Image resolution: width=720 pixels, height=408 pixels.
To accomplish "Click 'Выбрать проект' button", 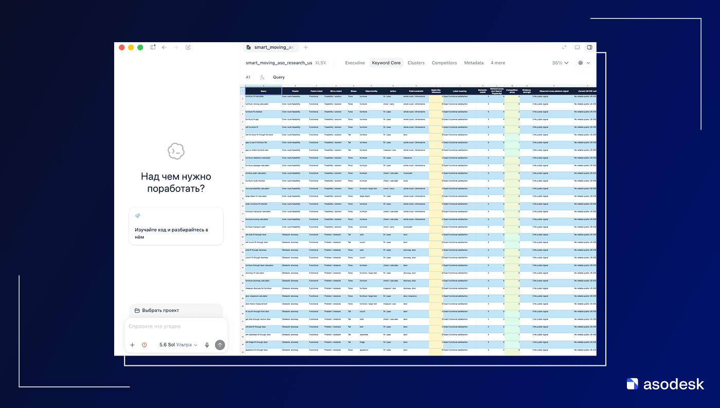I will pyautogui.click(x=176, y=310).
